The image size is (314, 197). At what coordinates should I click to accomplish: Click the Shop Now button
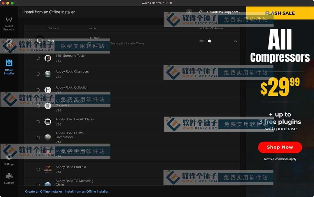[x=280, y=147]
